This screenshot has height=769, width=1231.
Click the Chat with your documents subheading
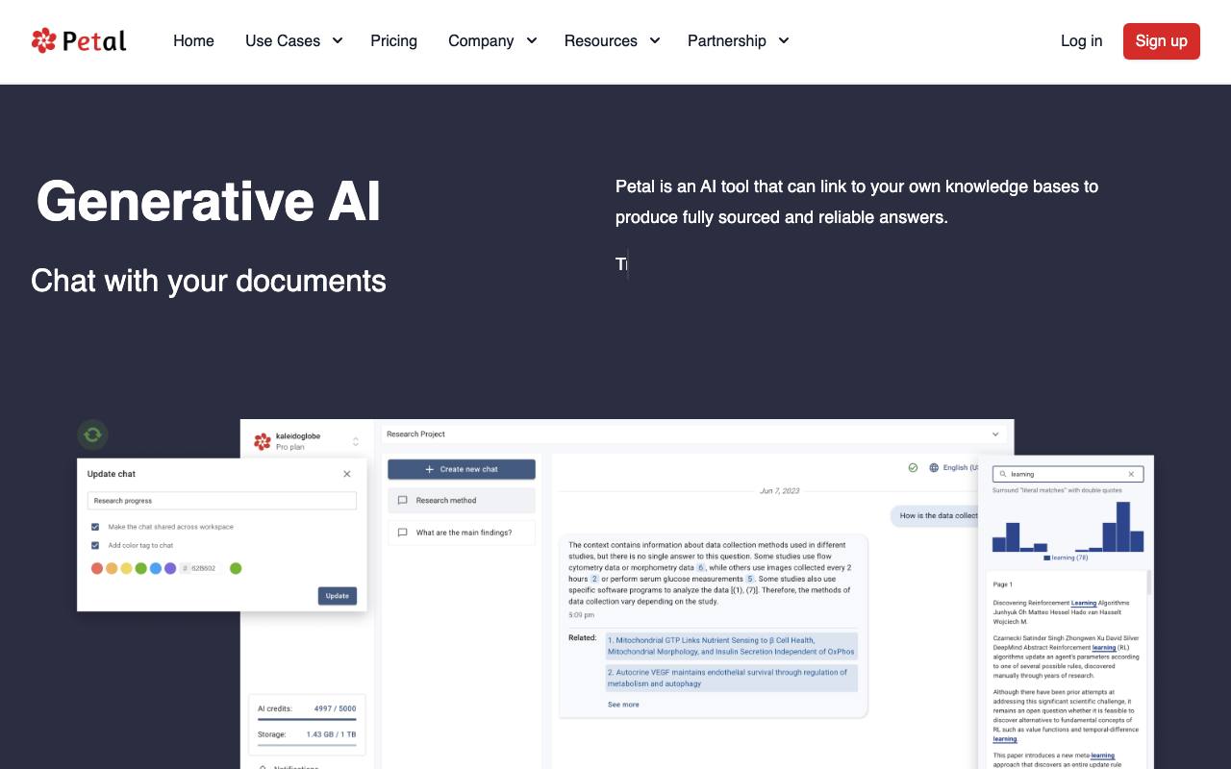click(209, 281)
